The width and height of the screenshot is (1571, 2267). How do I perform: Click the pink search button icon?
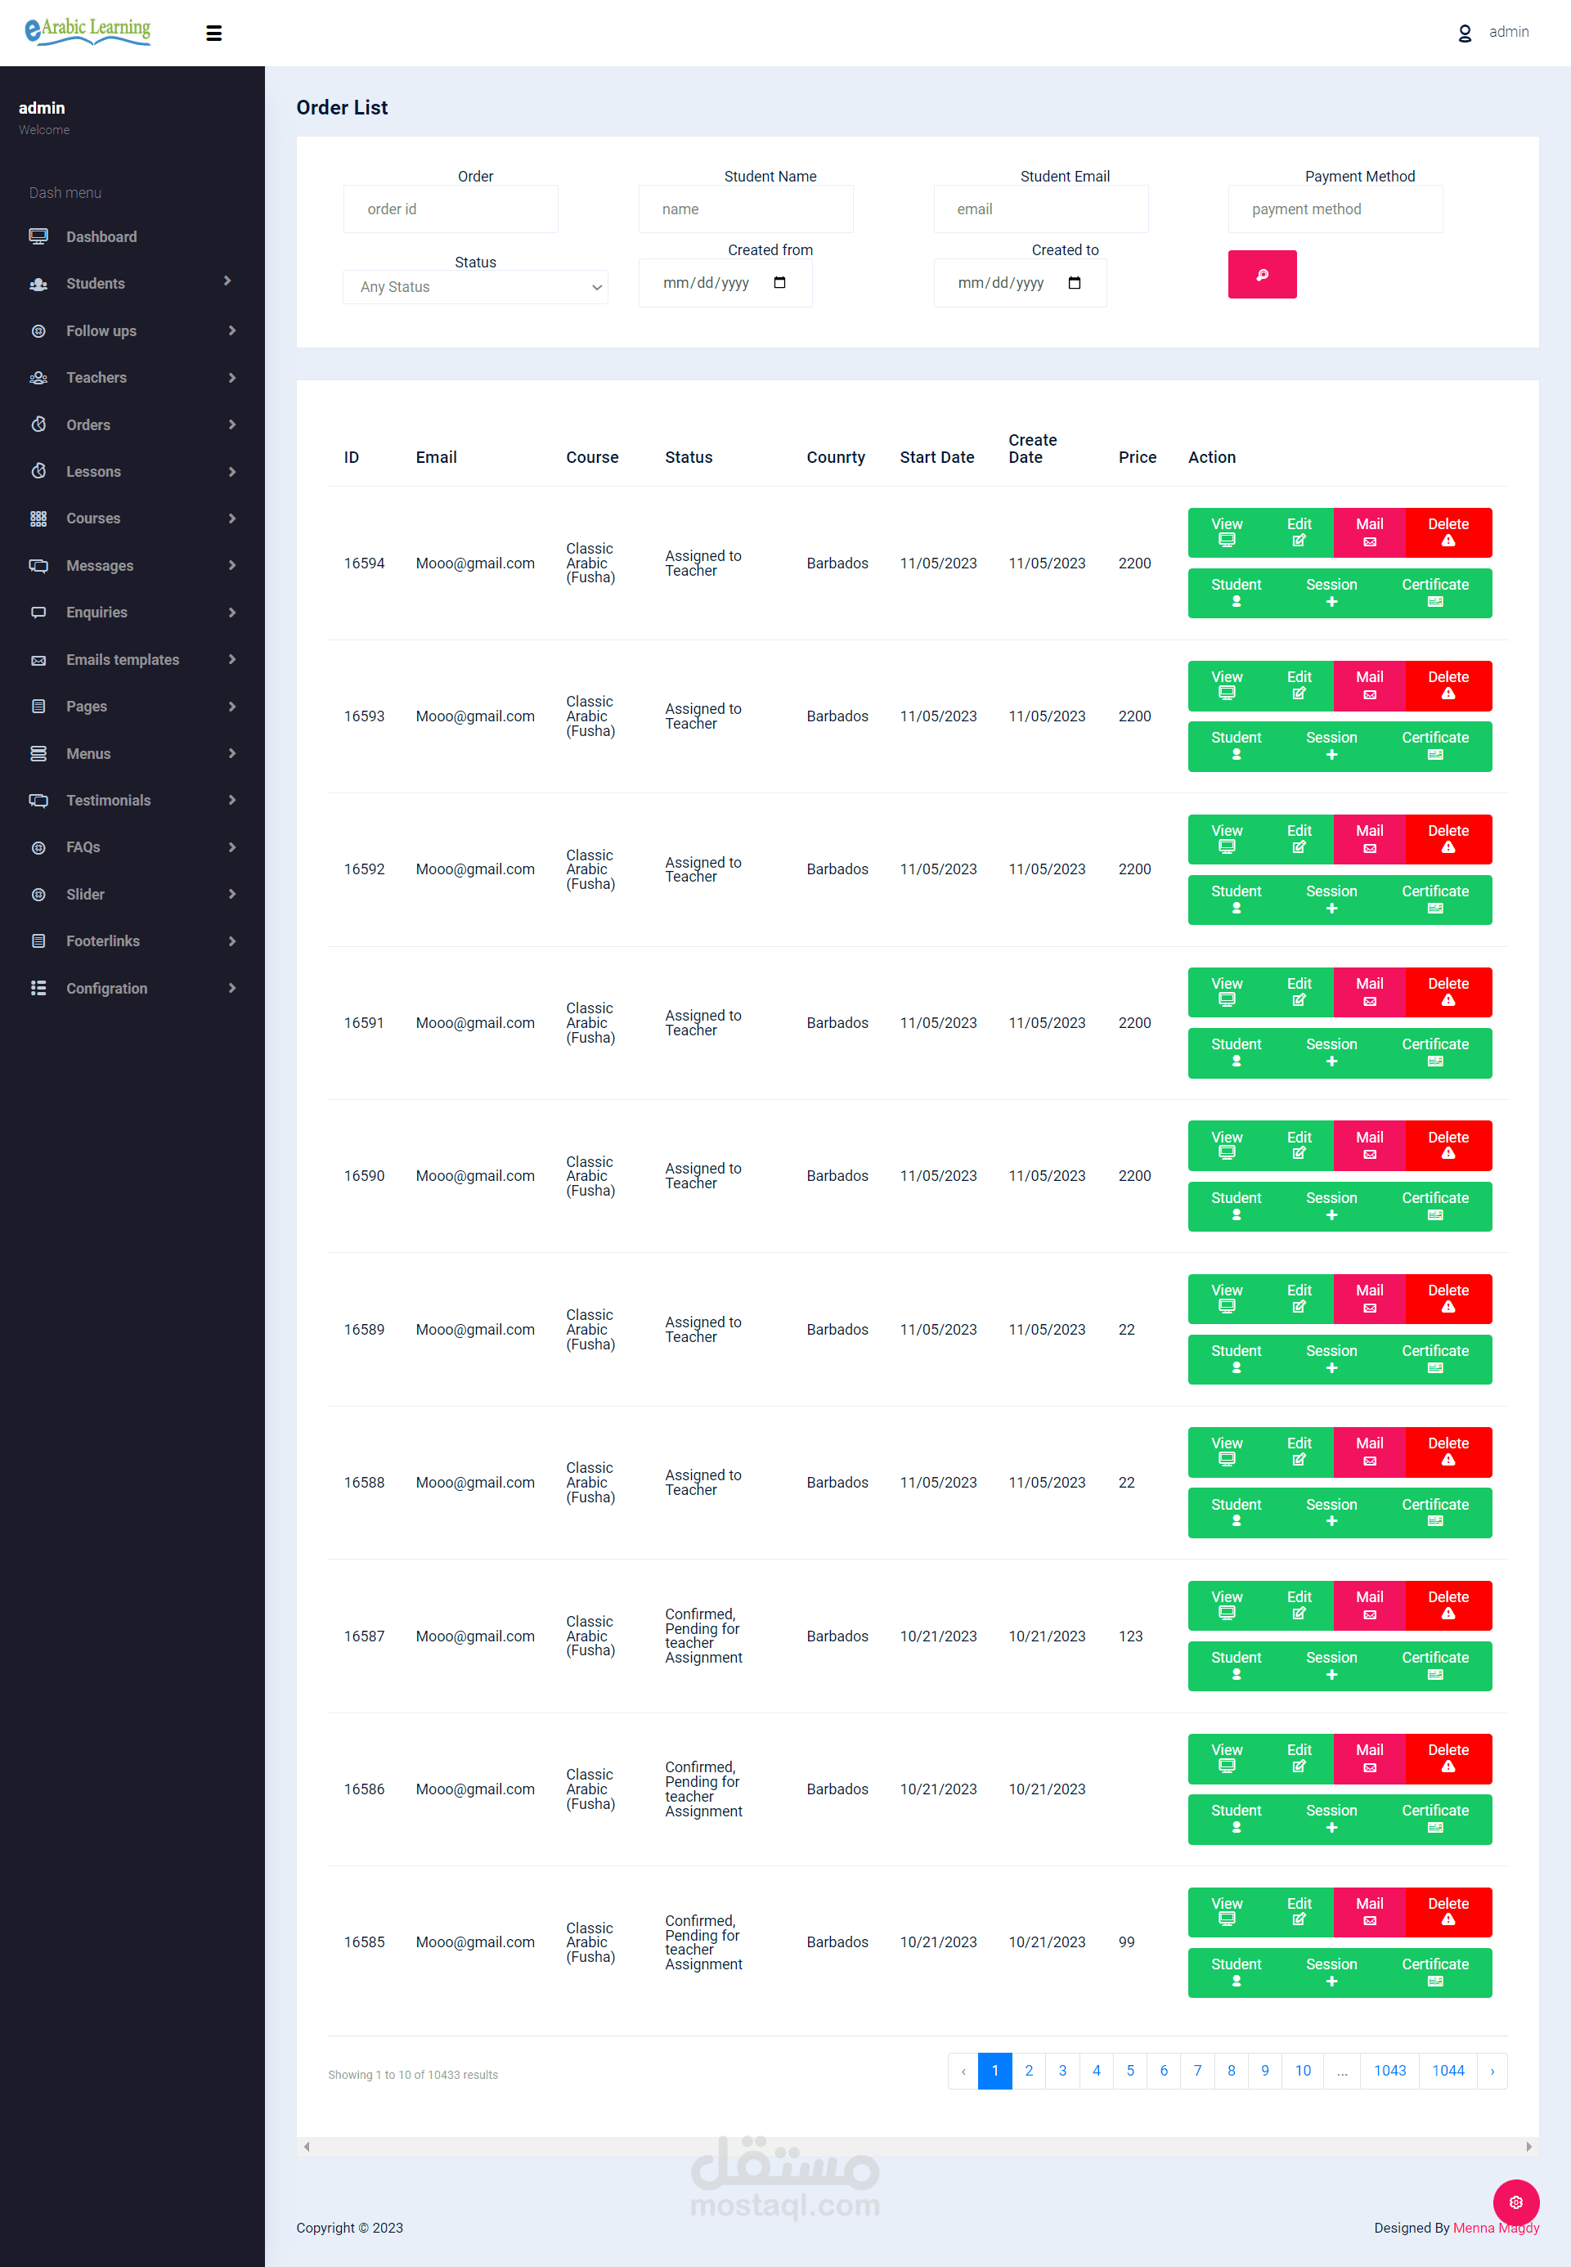[1261, 275]
